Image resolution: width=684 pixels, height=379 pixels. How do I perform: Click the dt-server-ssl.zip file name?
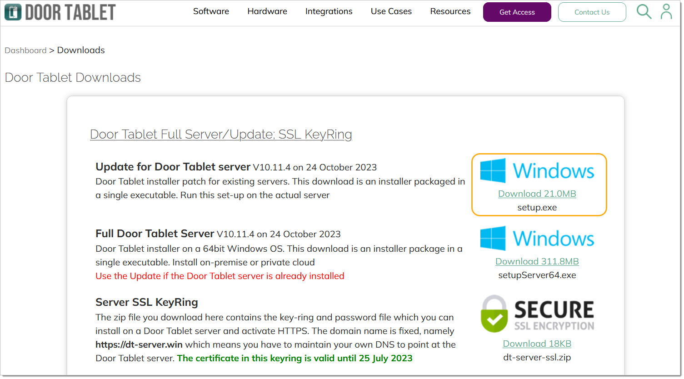pyautogui.click(x=537, y=357)
